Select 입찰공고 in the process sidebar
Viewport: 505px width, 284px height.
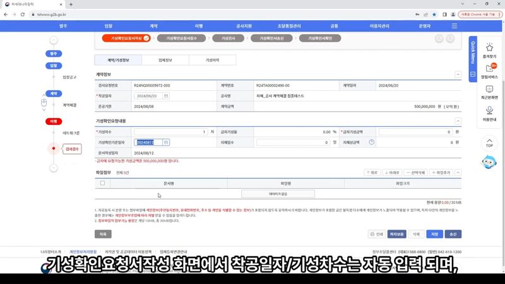(69, 77)
